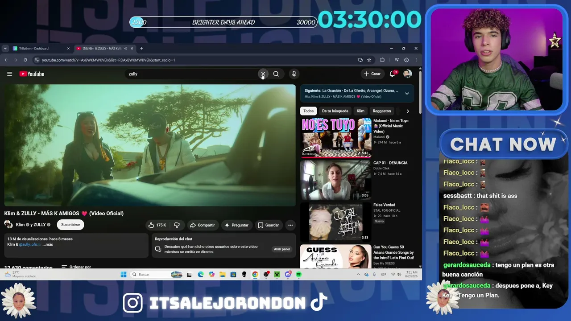Open the Chrome profile icon
The height and width of the screenshot is (321, 571).
[406, 60]
